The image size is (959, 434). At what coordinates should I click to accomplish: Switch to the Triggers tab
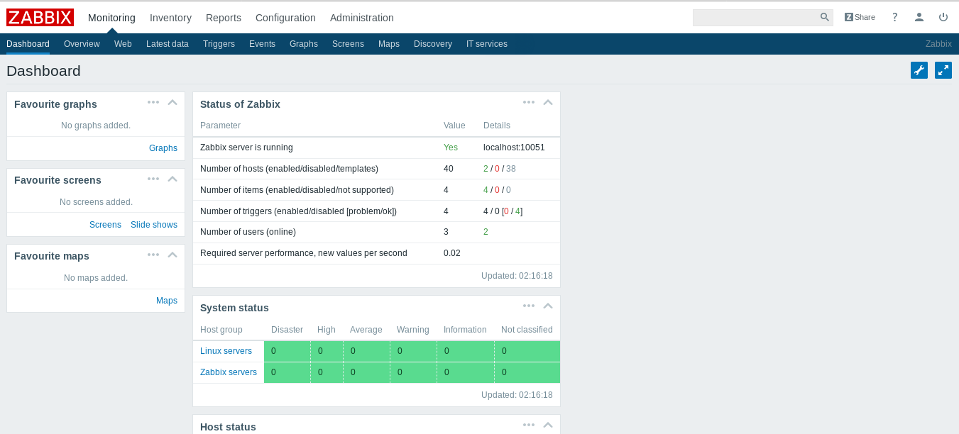[x=219, y=44]
